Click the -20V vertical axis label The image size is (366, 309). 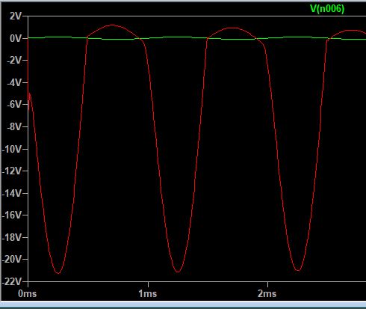pos(12,260)
